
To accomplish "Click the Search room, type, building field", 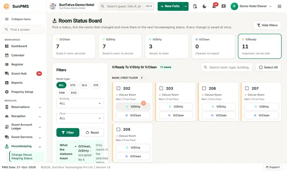I will [x=226, y=68].
